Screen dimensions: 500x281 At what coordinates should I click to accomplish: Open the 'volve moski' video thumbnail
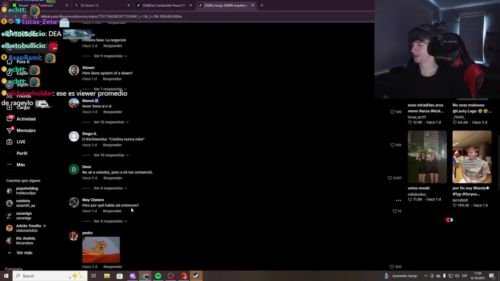(x=427, y=157)
